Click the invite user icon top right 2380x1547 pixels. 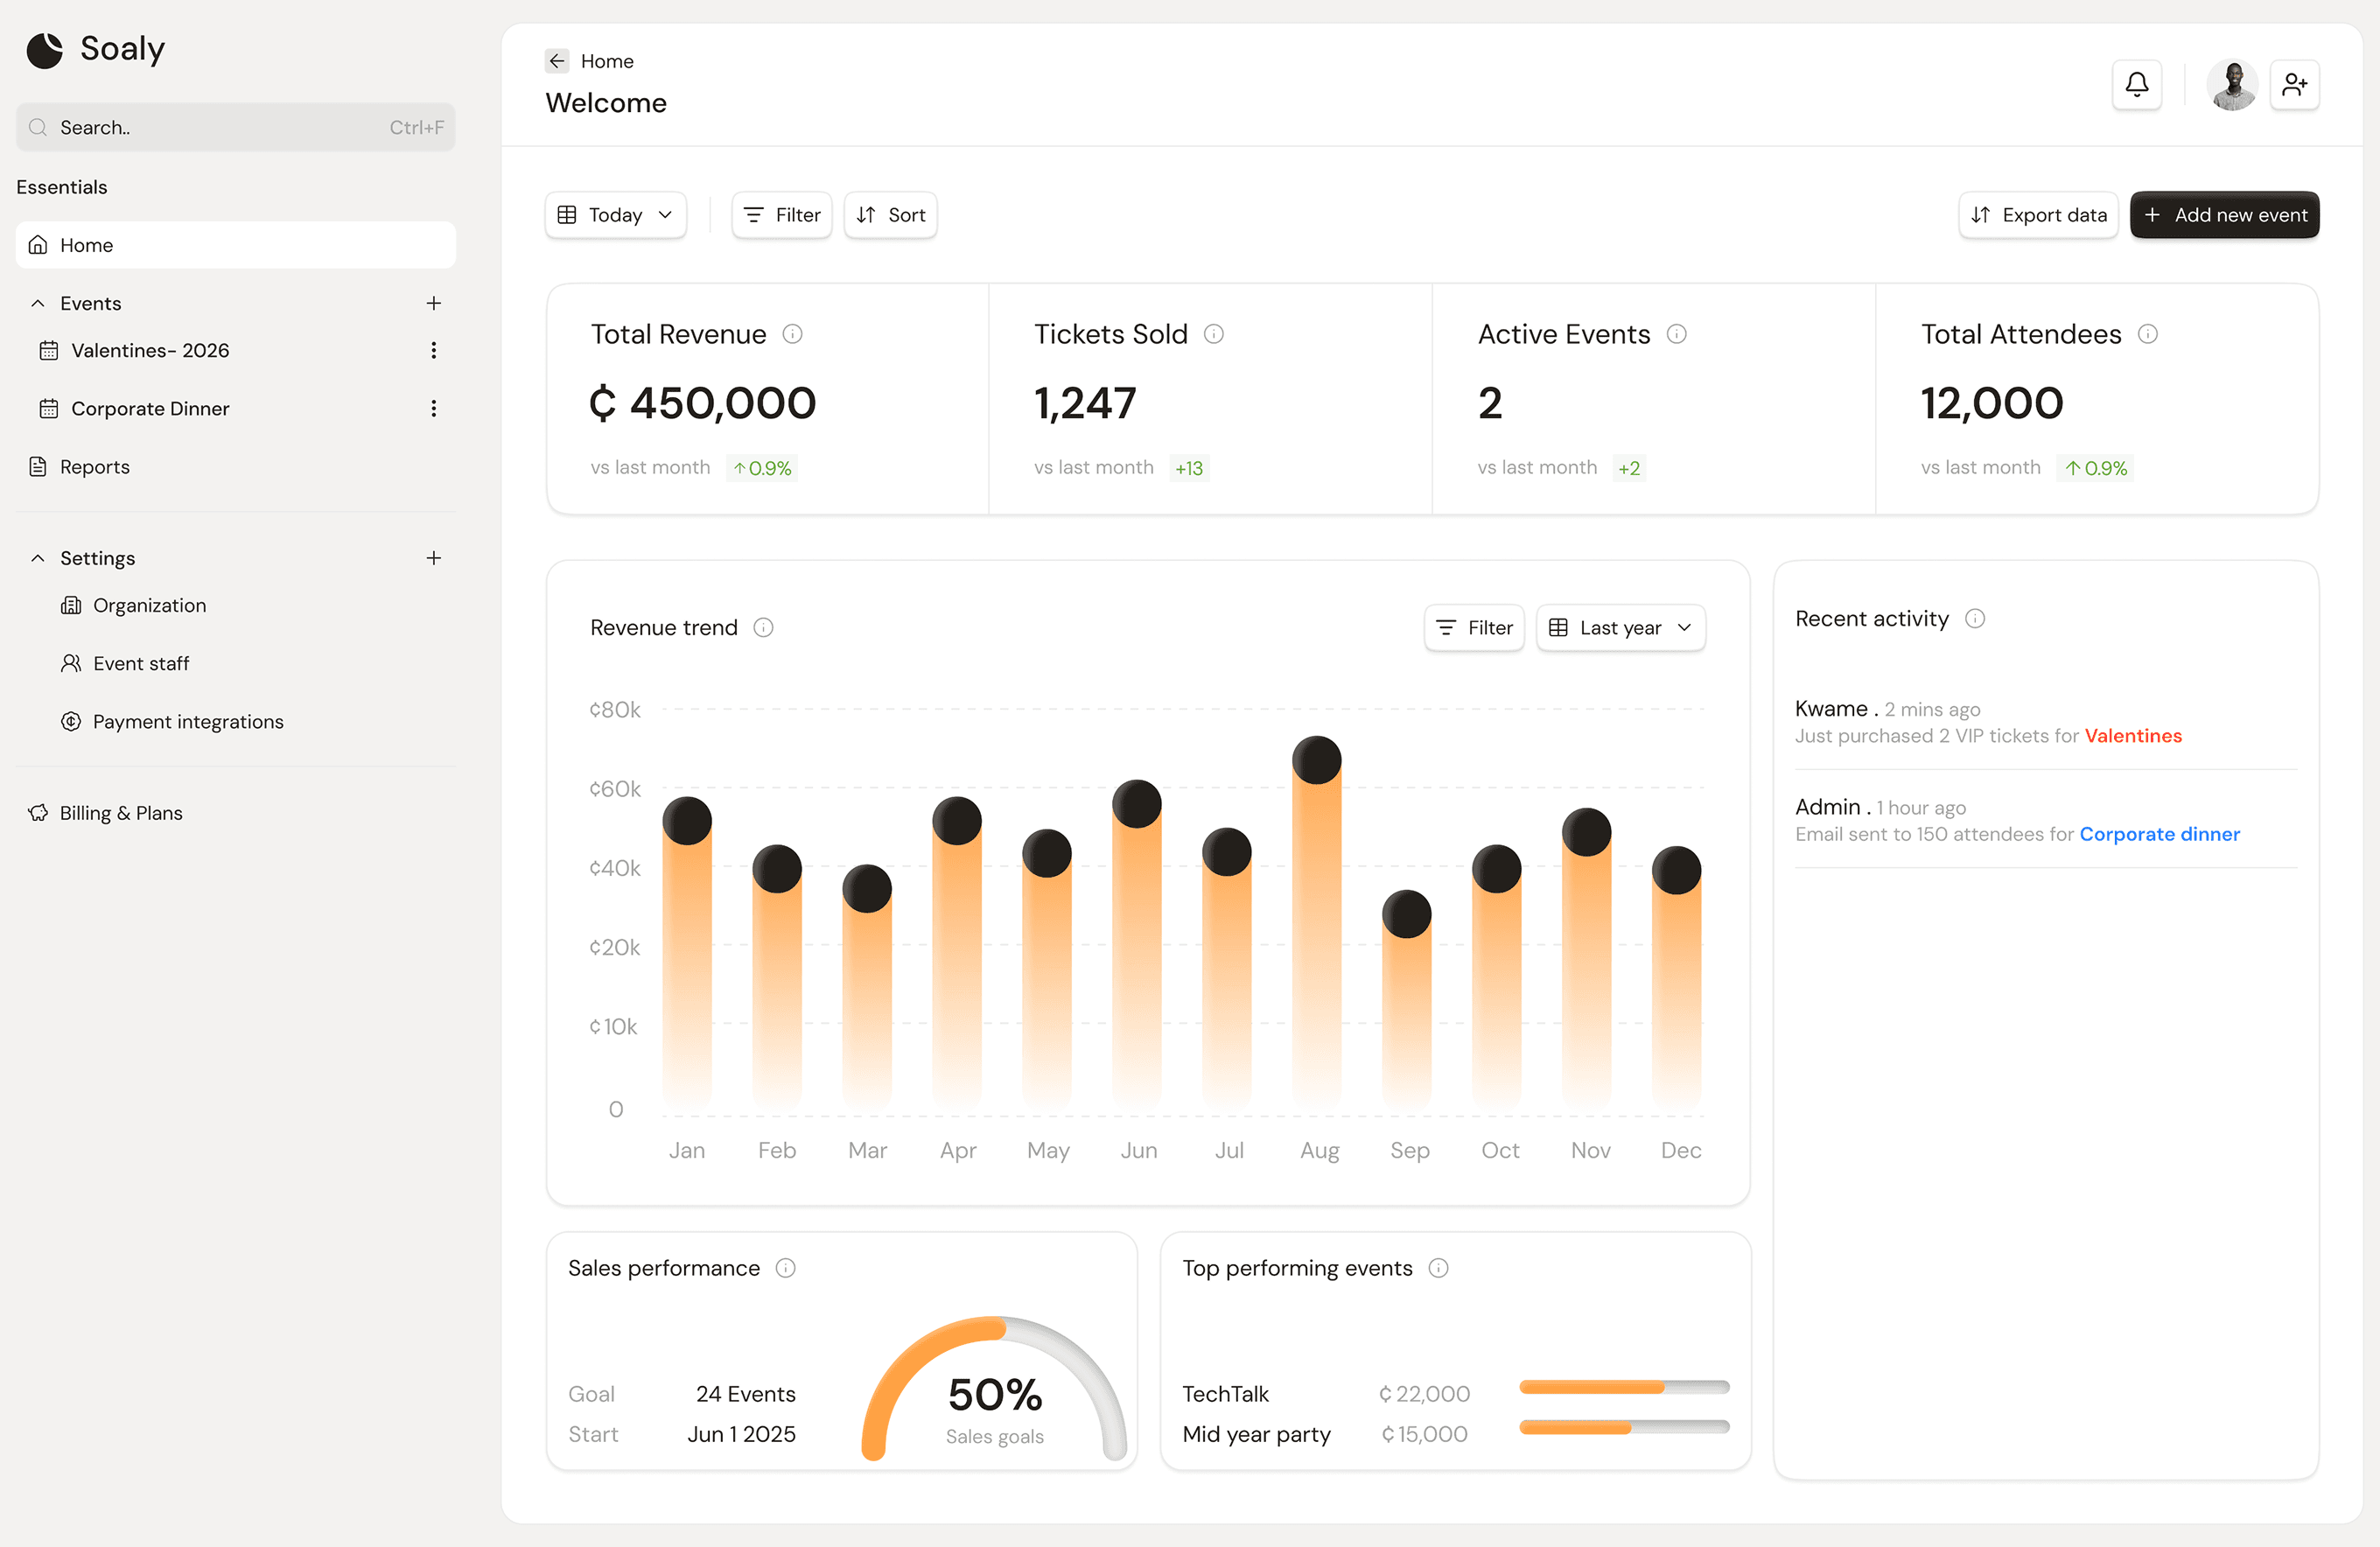point(2295,84)
